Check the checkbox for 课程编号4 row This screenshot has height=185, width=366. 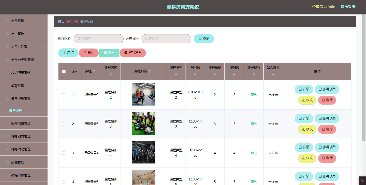click(64, 153)
